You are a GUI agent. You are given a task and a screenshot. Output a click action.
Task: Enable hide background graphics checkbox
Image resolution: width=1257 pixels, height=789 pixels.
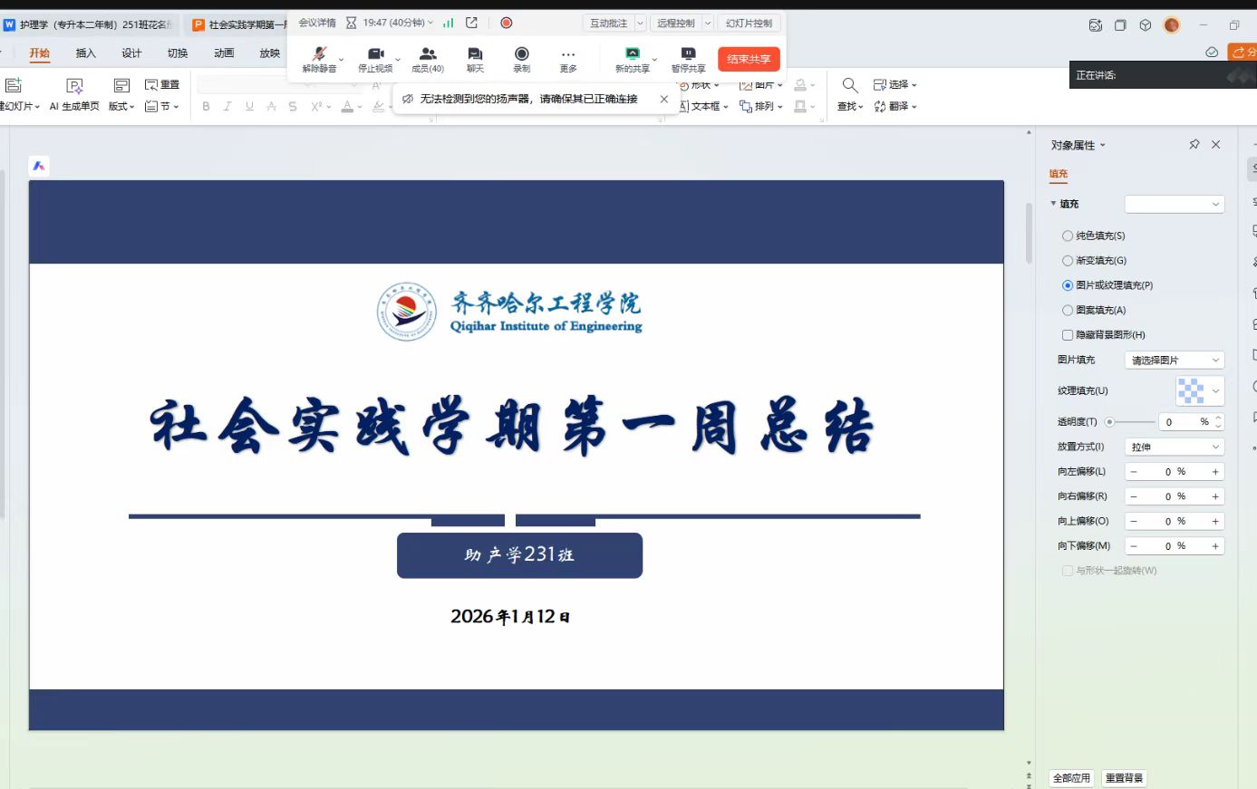(x=1068, y=335)
